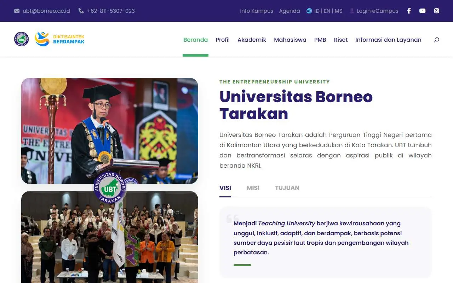Click the phone handset icon
Image resolution: width=453 pixels, height=283 pixels.
pos(81,11)
